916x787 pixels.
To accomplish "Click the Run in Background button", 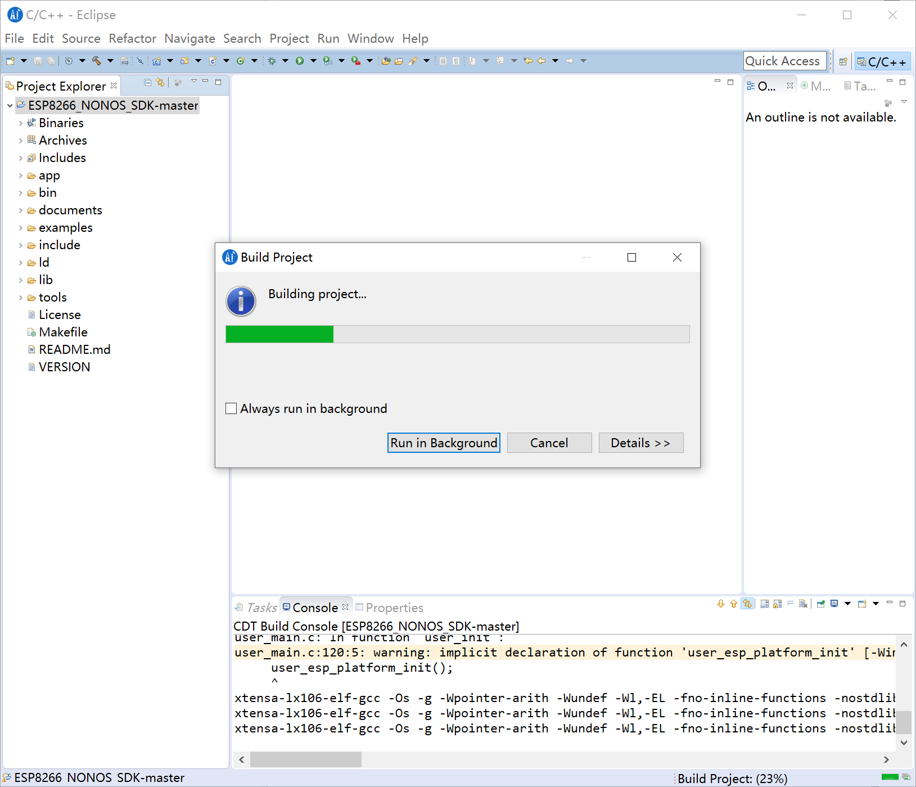I will [x=444, y=443].
